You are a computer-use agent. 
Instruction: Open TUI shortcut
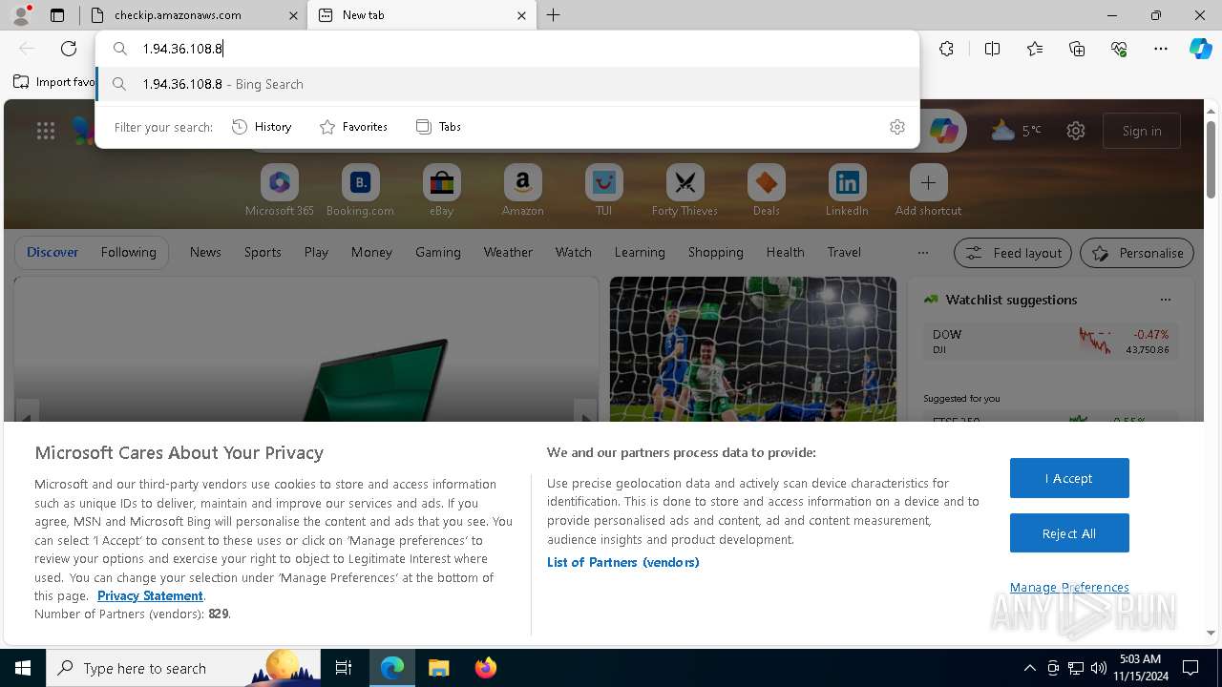603,191
